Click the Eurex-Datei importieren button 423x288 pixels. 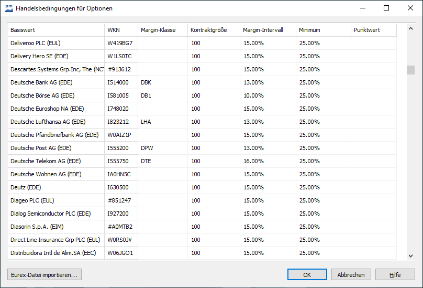click(44, 274)
